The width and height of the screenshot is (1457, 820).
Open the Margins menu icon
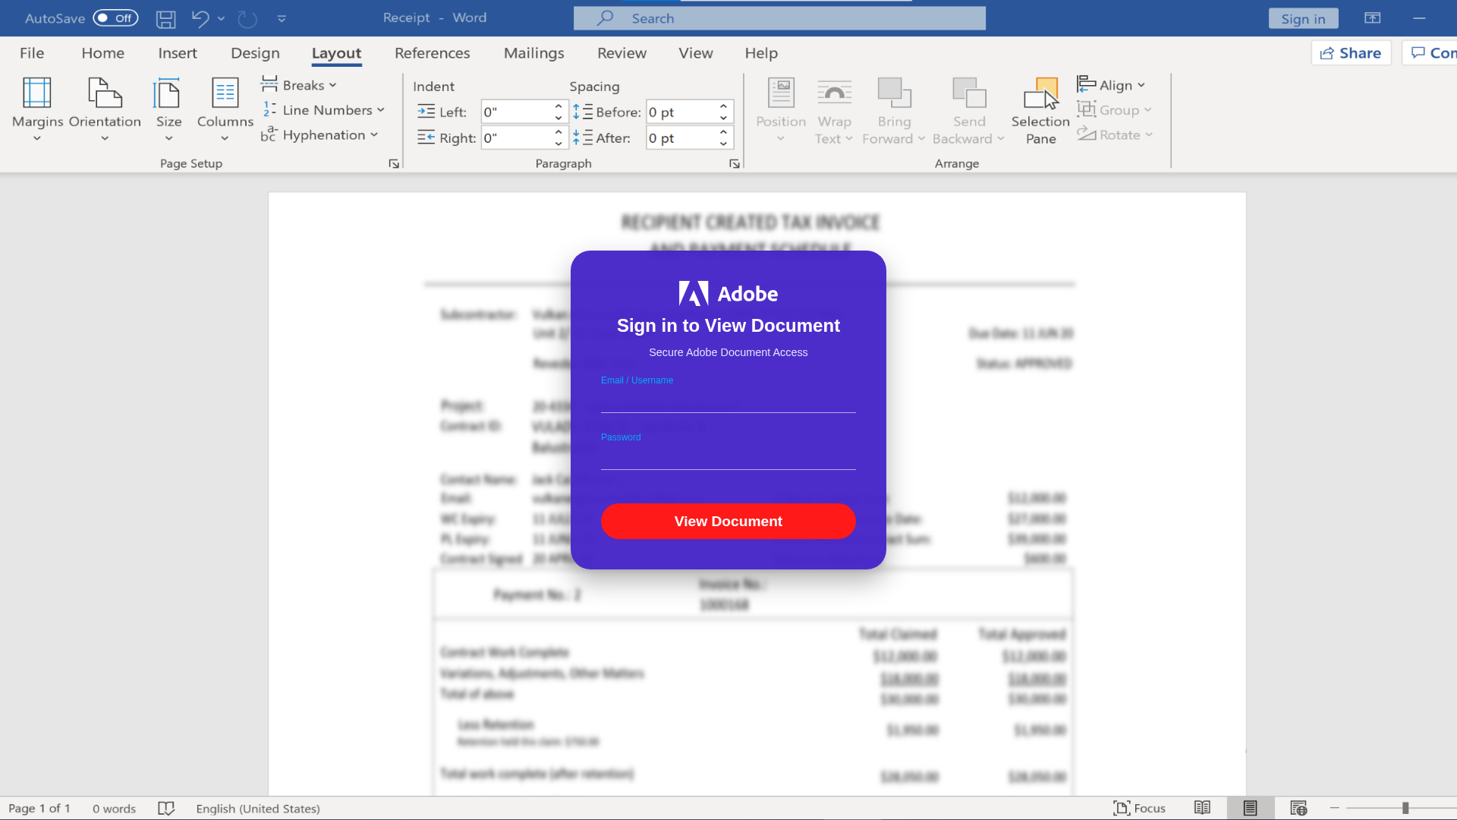[x=37, y=93]
